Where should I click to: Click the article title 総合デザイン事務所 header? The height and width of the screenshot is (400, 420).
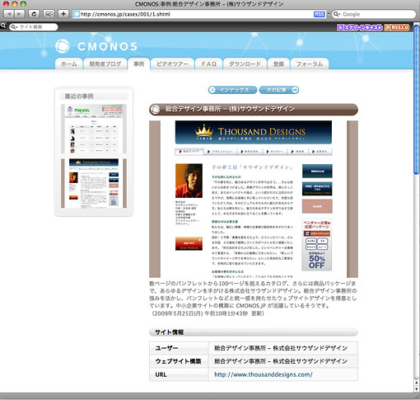coord(254,109)
